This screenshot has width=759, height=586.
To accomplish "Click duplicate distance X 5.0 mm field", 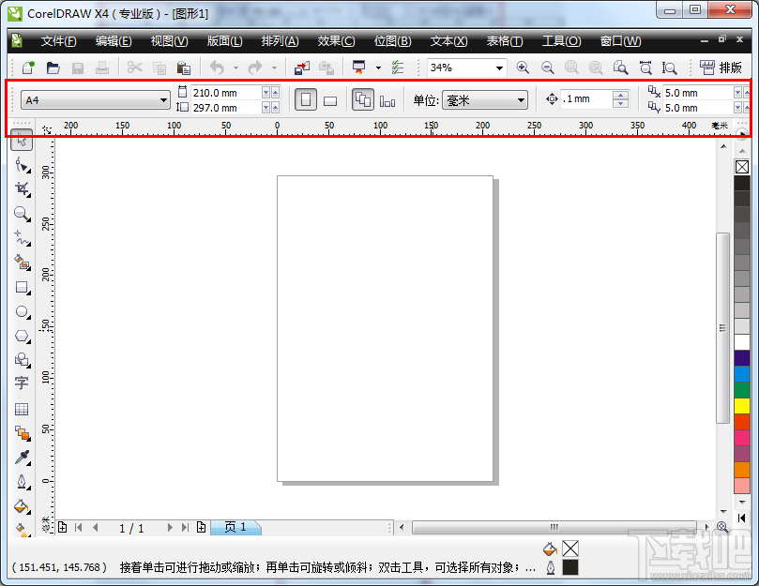I will [698, 93].
